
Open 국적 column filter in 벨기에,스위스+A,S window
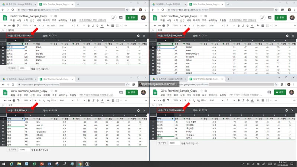[22, 44]
